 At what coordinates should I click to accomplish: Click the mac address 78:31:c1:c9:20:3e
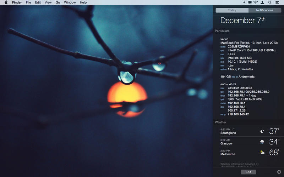[240, 88]
